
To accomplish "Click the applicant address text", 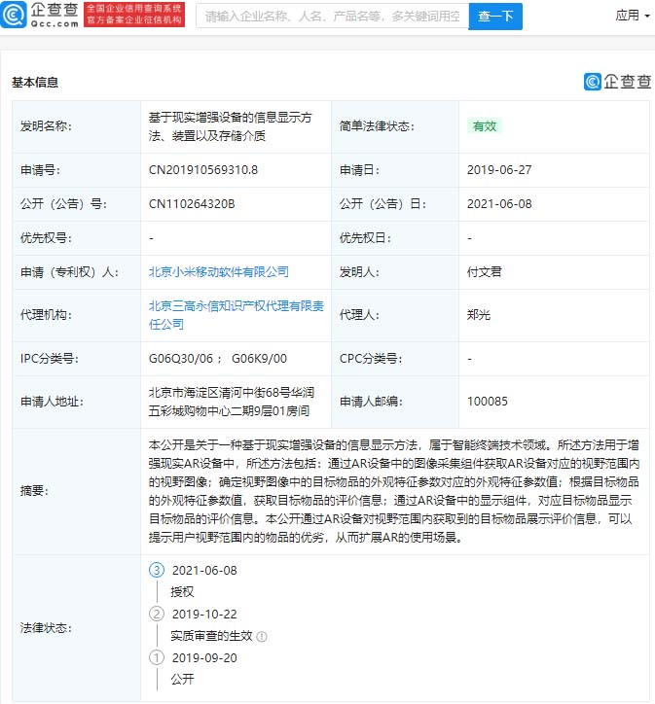I will pyautogui.click(x=232, y=402).
